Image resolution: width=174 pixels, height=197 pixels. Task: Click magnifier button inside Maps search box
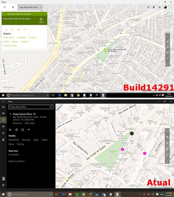tap(51, 107)
